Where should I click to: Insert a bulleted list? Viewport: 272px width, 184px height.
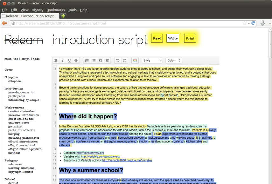tap(94, 61)
